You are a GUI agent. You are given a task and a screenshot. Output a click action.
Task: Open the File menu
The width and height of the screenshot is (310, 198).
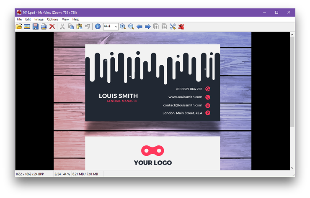(x=19, y=19)
